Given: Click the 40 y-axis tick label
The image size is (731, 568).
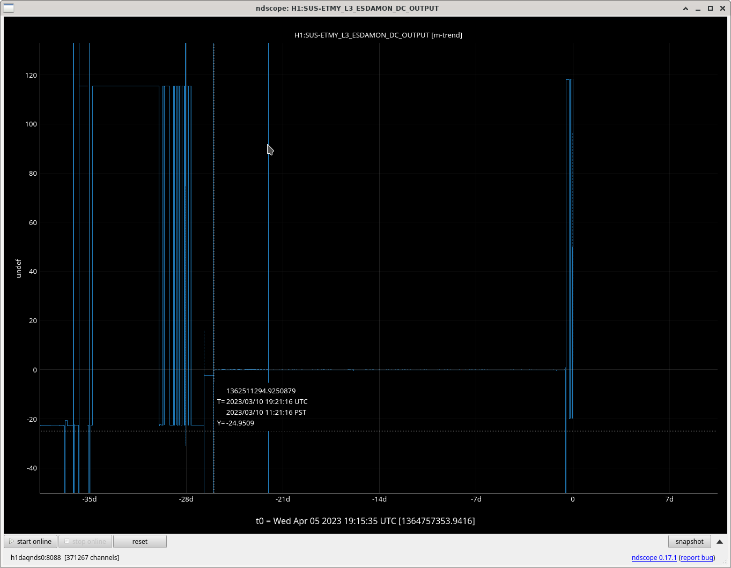Looking at the screenshot, I should (33, 271).
